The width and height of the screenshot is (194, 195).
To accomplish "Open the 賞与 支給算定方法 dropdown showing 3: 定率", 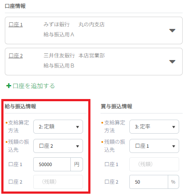I will 154,127.
